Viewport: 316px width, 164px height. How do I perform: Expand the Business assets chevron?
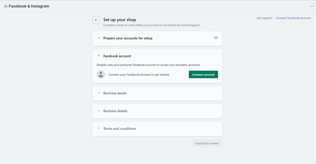pos(99,93)
